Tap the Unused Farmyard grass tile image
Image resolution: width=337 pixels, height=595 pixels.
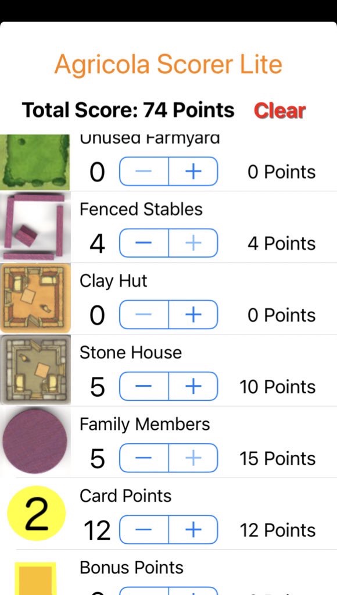coord(35,162)
